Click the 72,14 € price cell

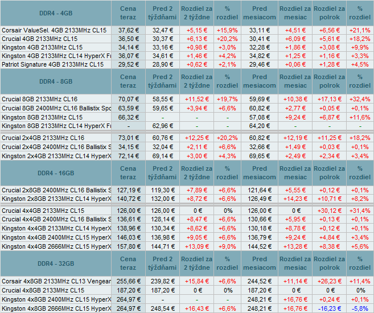pyautogui.click(x=129, y=156)
